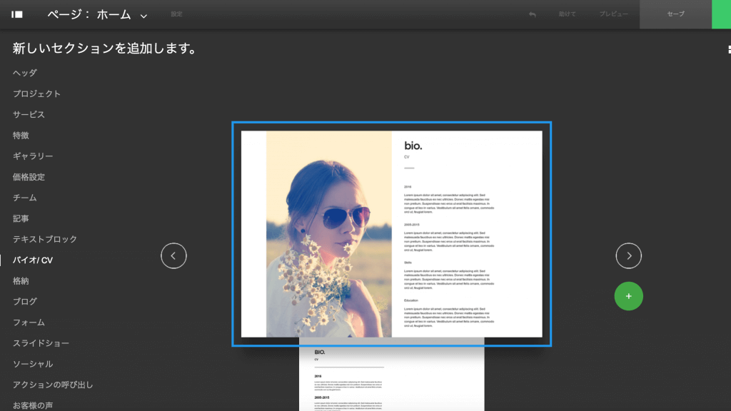731x411 pixels.
Task: Click the sidebar panel toggle icon
Action: (x=17, y=14)
